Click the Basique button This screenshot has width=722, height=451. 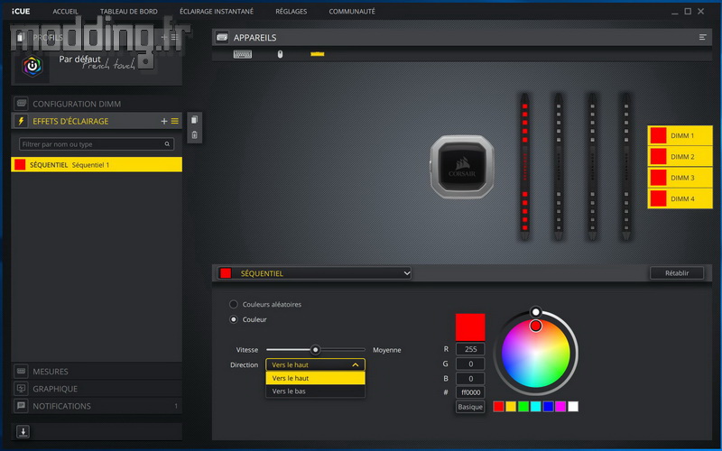tap(470, 407)
